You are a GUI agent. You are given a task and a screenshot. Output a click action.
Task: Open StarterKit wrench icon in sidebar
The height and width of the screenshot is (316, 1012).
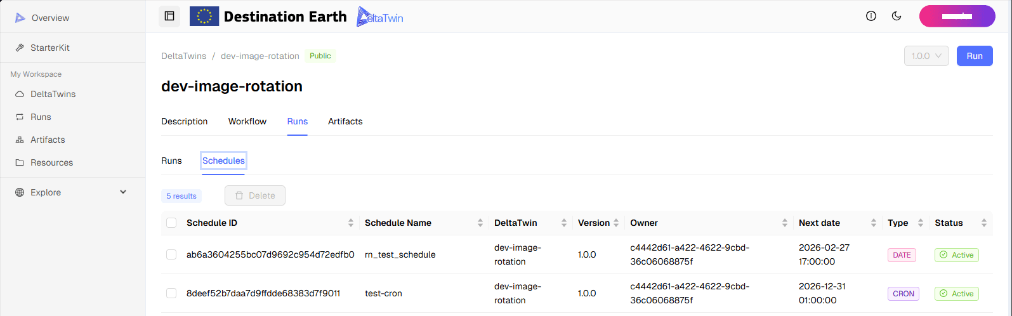click(20, 48)
